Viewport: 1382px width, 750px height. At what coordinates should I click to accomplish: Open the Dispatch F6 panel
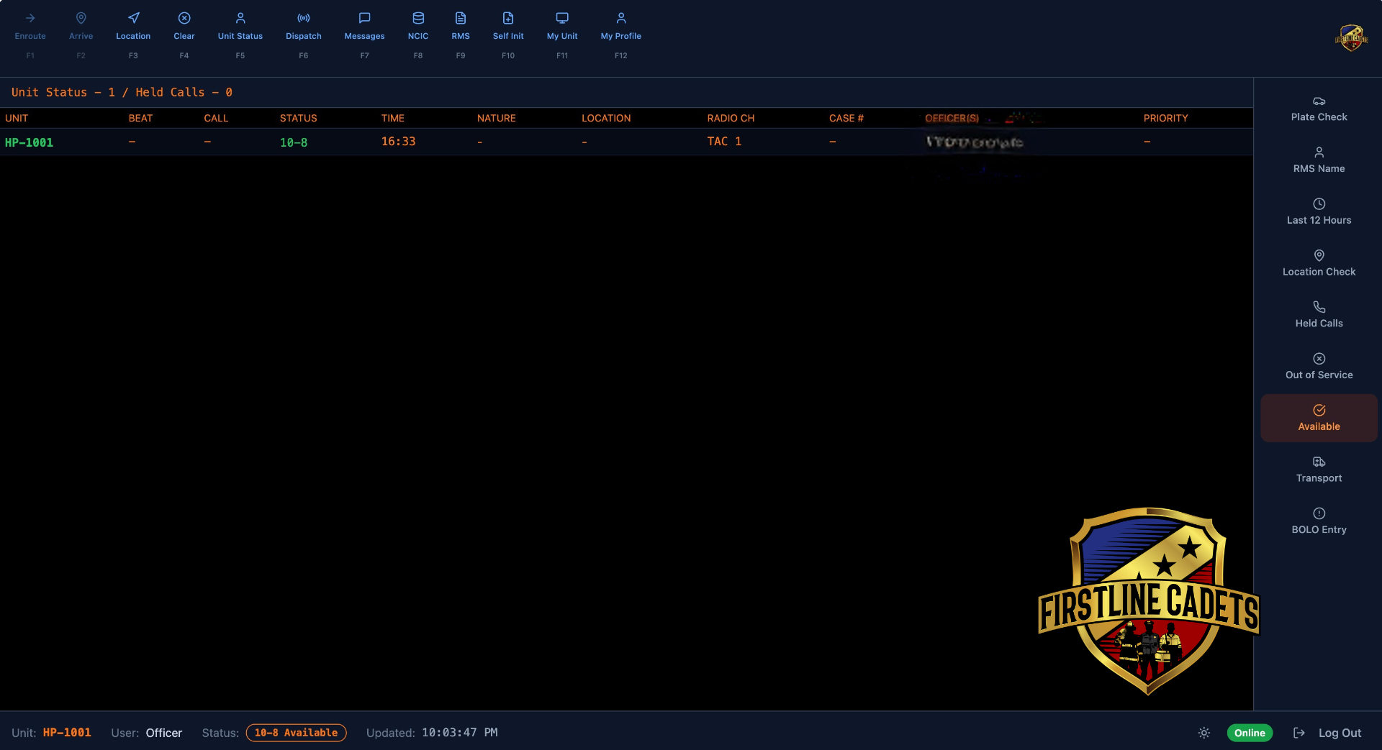[x=304, y=35]
